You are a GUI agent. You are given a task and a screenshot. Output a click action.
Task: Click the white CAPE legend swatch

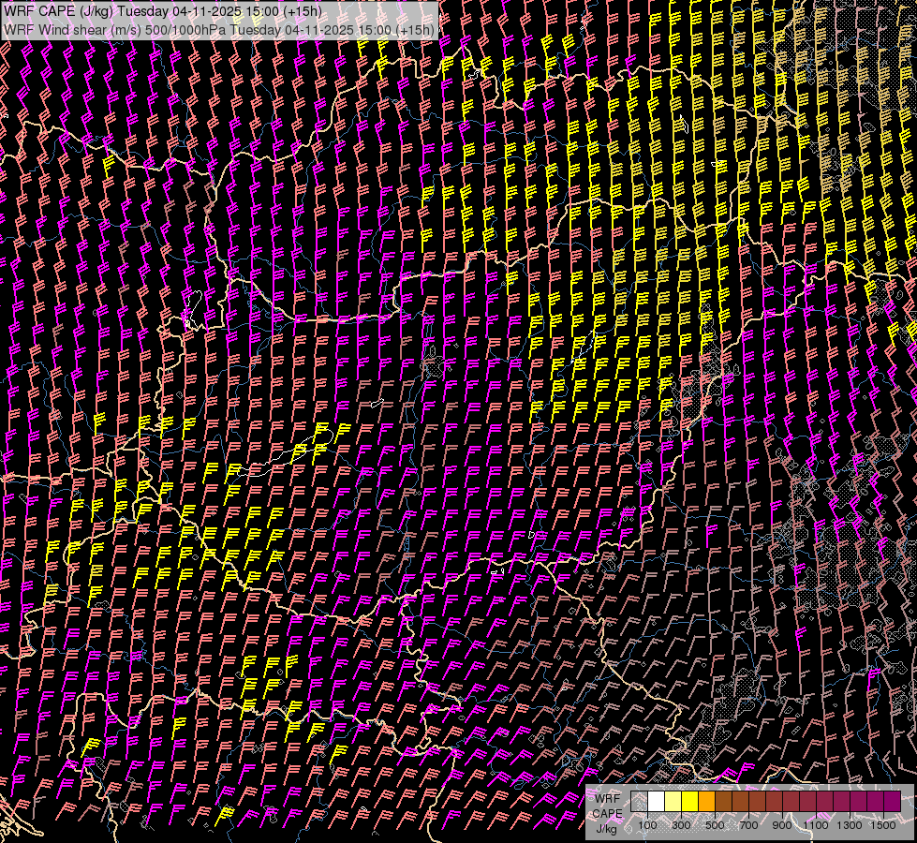[x=657, y=801]
